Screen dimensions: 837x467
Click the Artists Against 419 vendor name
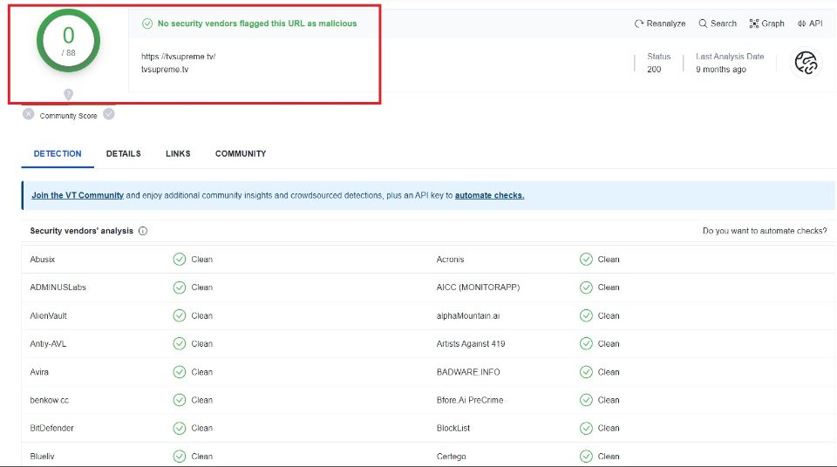(x=471, y=343)
